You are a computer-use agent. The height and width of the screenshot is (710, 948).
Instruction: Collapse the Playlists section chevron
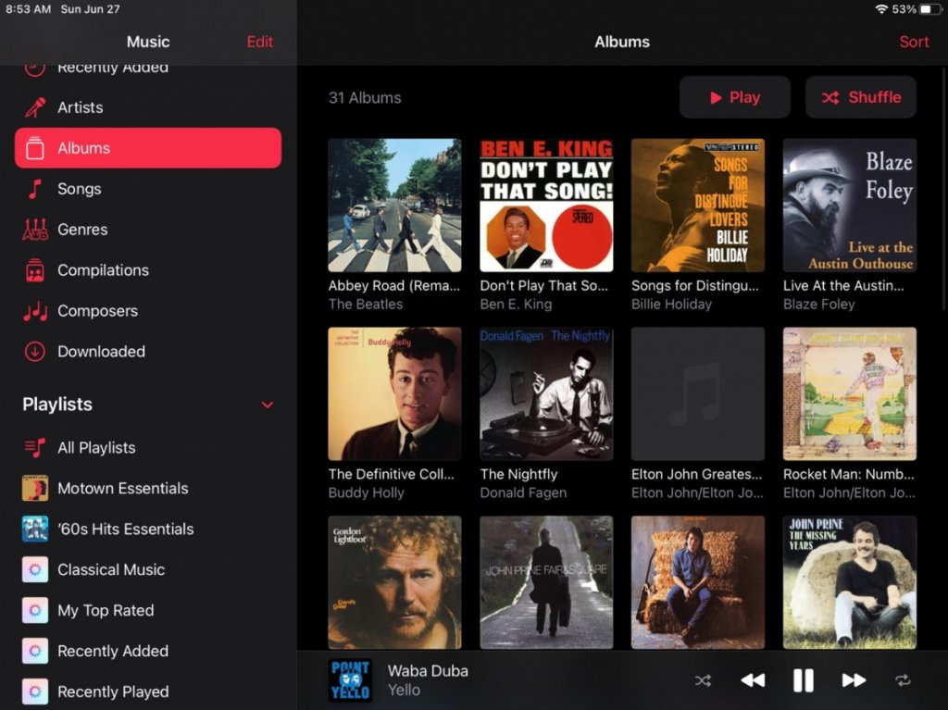tap(268, 405)
